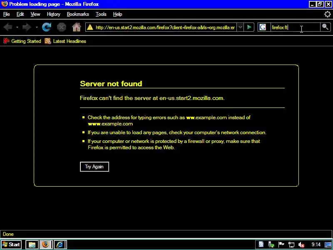Open the Back history dropdown arrow
333x250 pixels.
17,27
